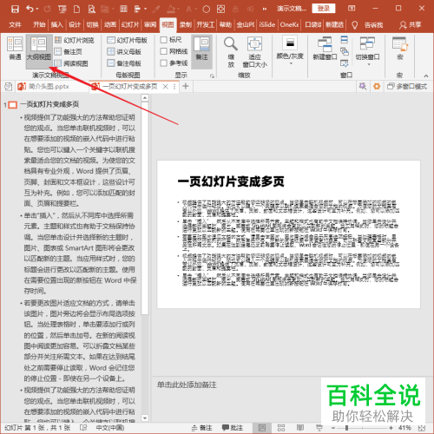Click the 单击此处添加备注 notes field
The image size is (434, 434).
click(187, 385)
